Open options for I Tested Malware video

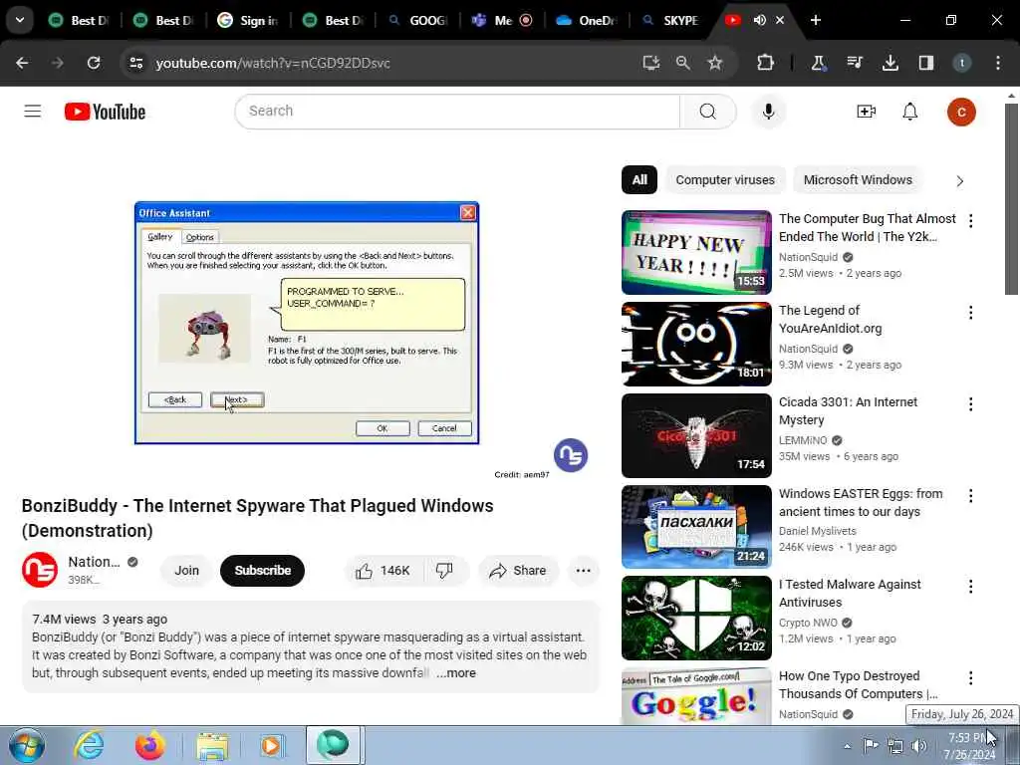(970, 587)
